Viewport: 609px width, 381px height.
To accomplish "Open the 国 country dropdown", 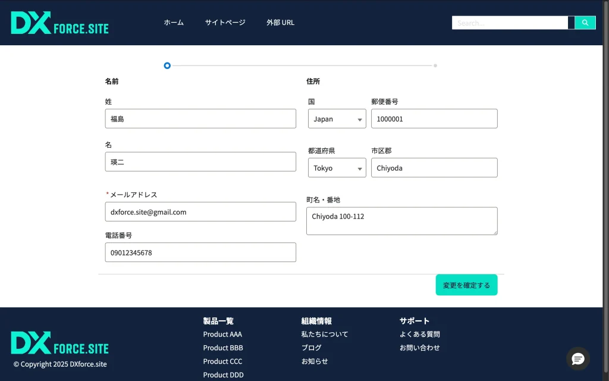I will [x=337, y=119].
